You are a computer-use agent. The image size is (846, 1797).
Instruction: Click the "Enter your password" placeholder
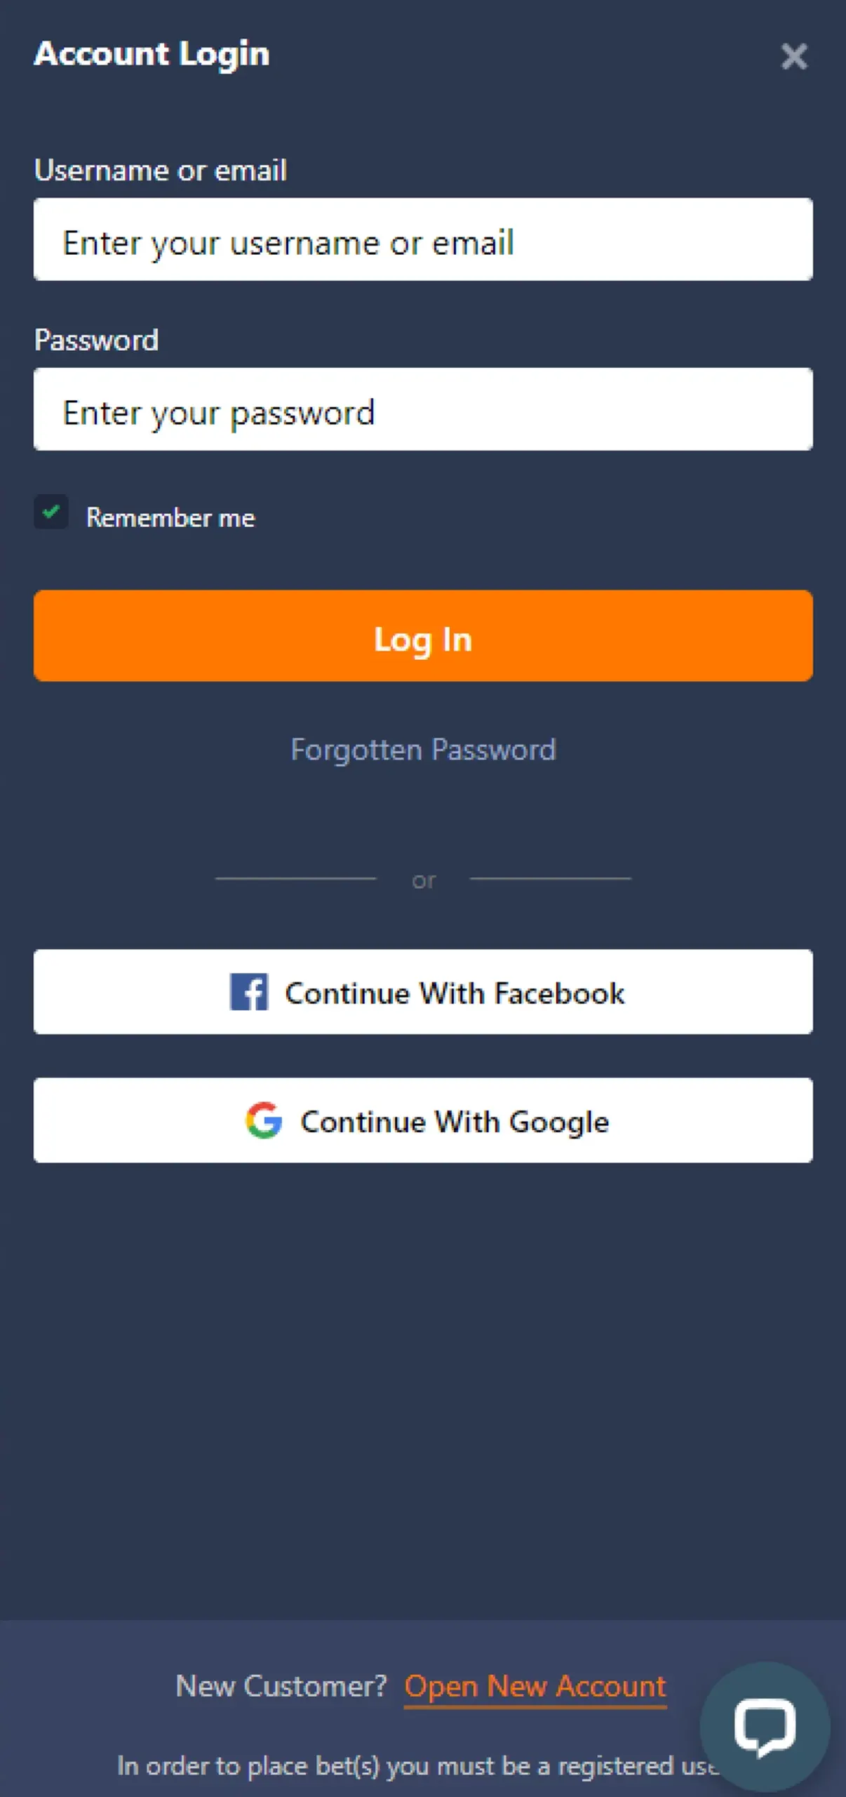220,412
